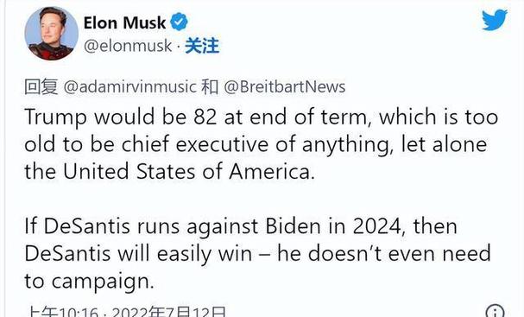The image size is (524, 317).
Task: Open the @elonmusk handle link
Action: click(x=128, y=46)
